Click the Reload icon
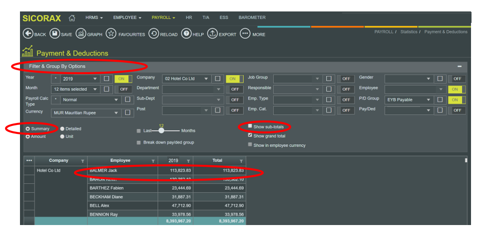 click(154, 34)
